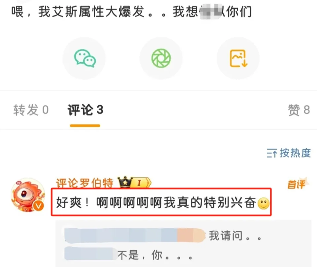This screenshot has width=317, height=267.
Task: Tap the WeChat share icon
Action: tap(85, 58)
